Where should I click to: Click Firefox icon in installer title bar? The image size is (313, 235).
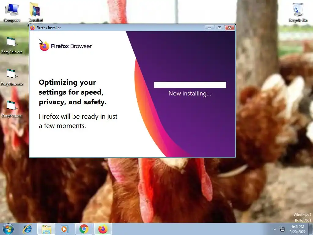coord(33,28)
